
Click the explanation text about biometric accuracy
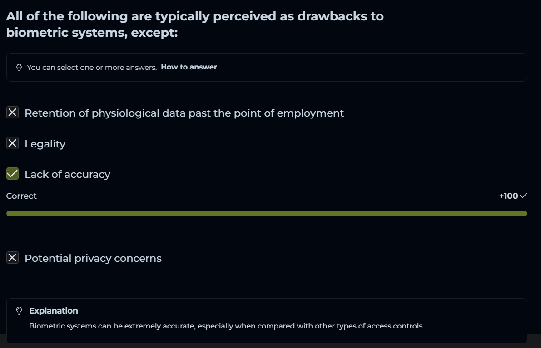click(x=226, y=326)
